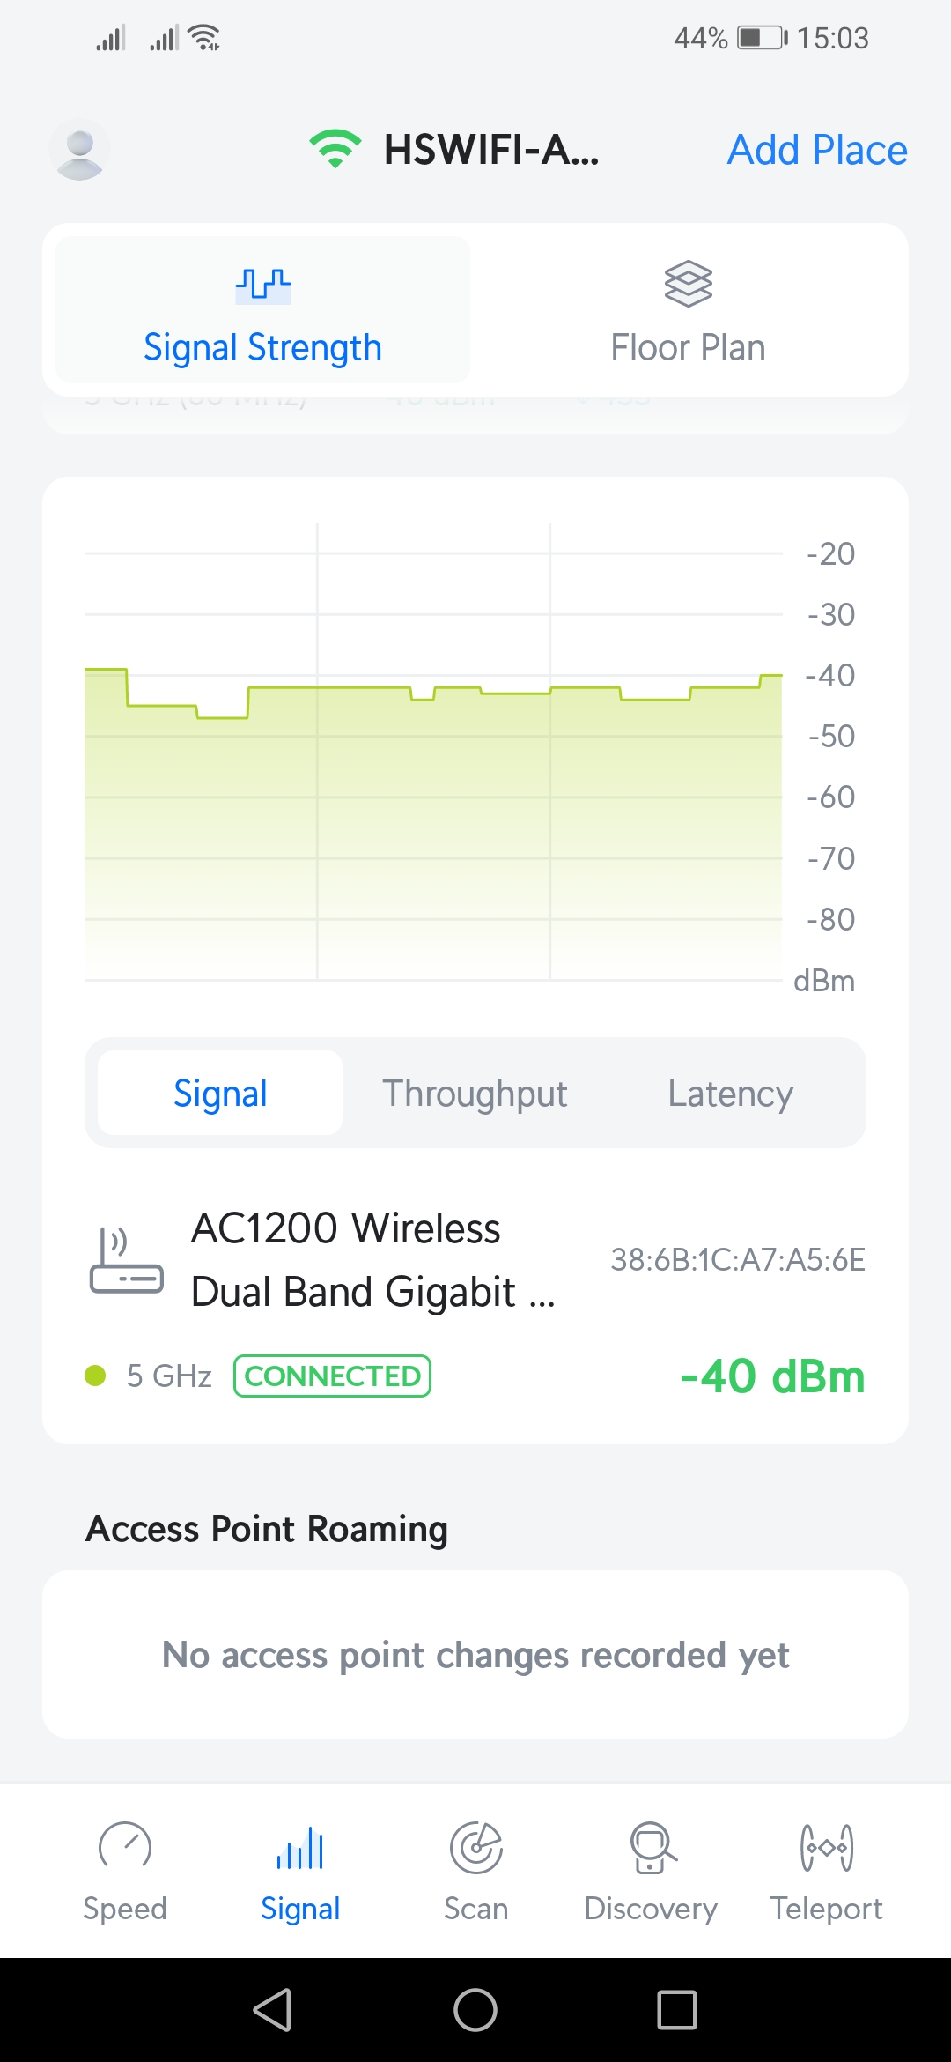Tap the Signal bars navigation icon
This screenshot has width=951, height=2062.
[300, 1848]
